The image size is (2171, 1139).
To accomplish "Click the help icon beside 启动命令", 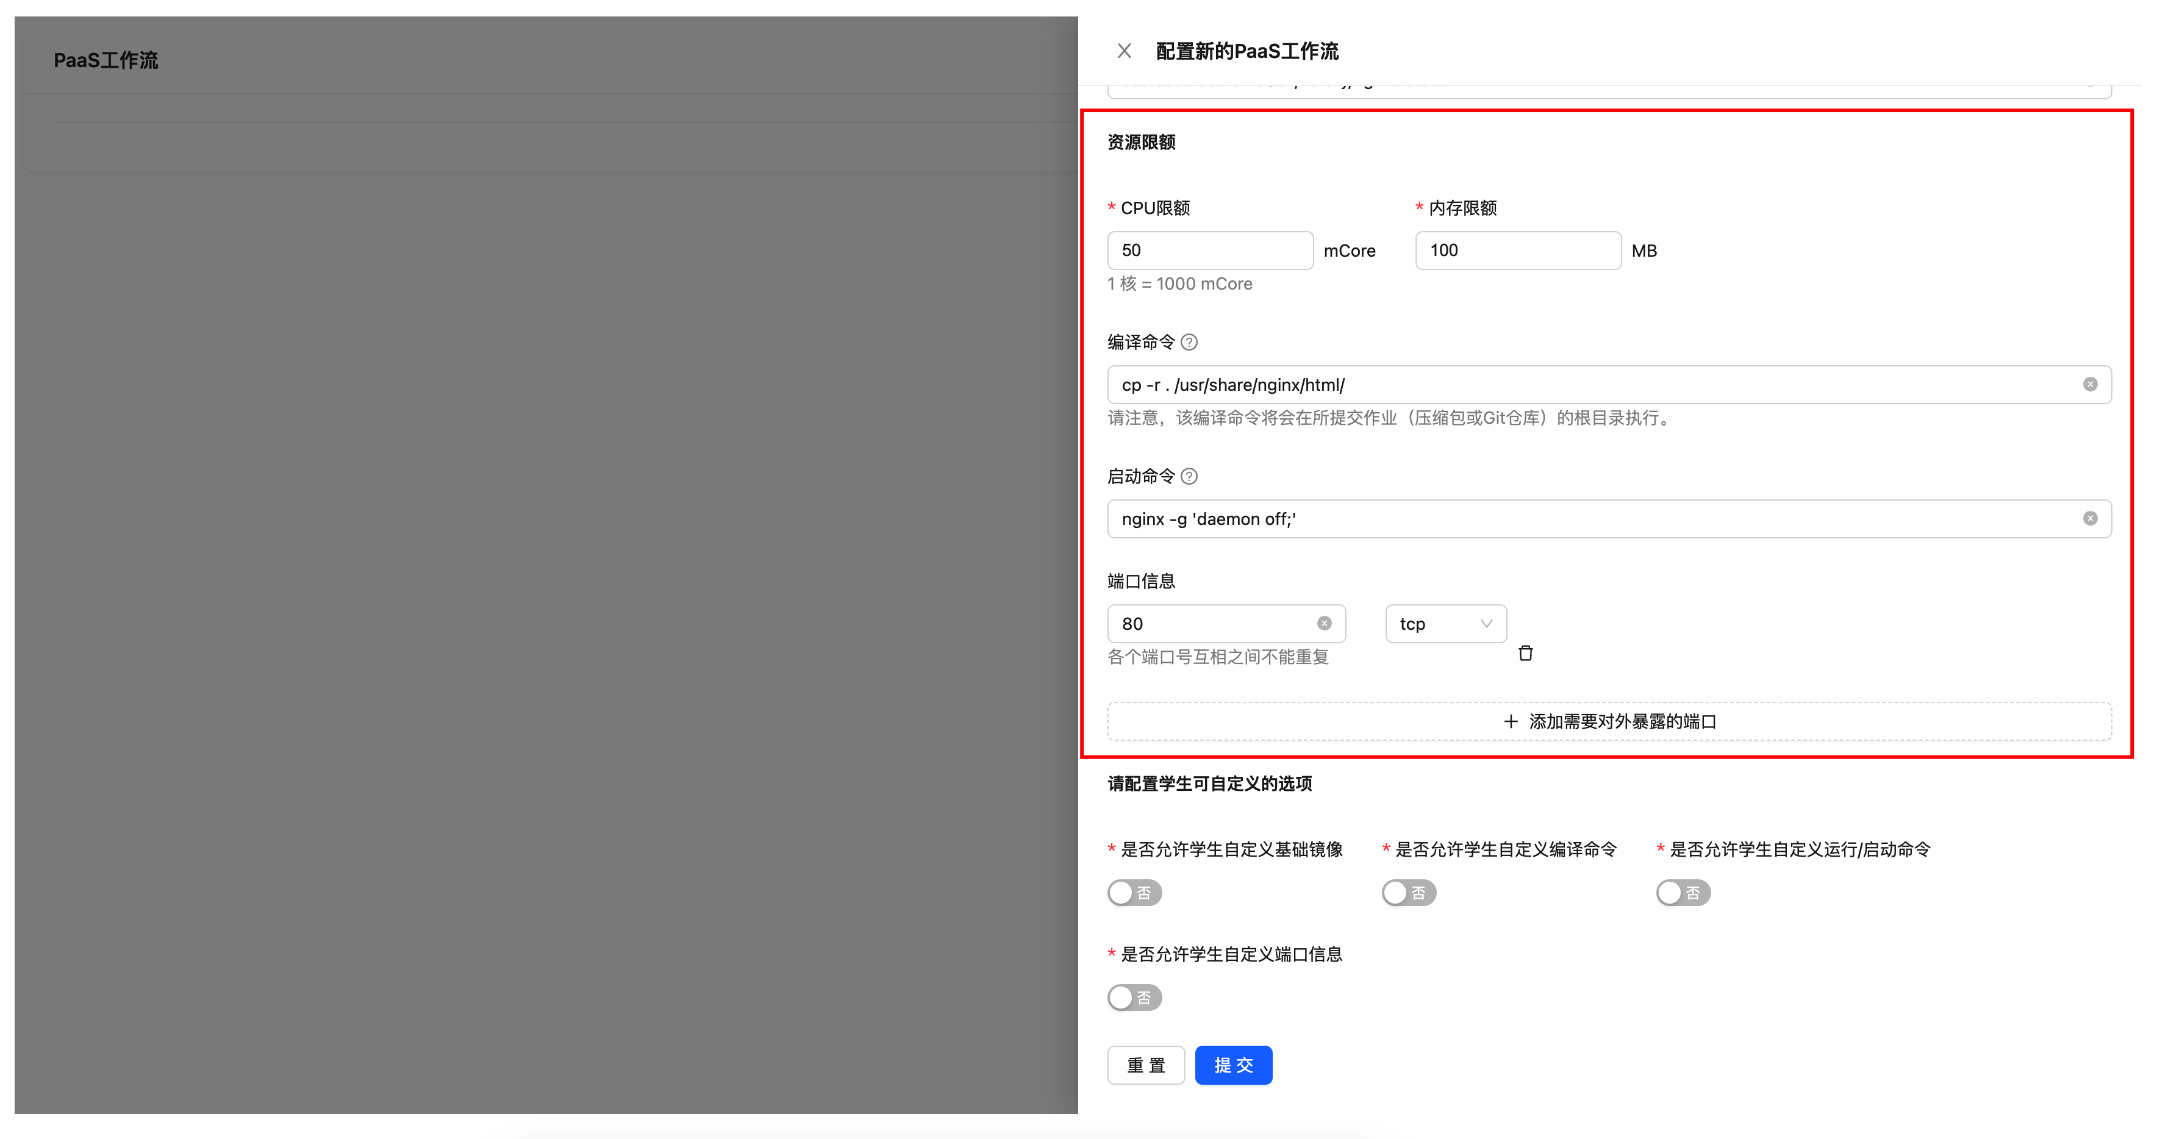I will 1189,477.
